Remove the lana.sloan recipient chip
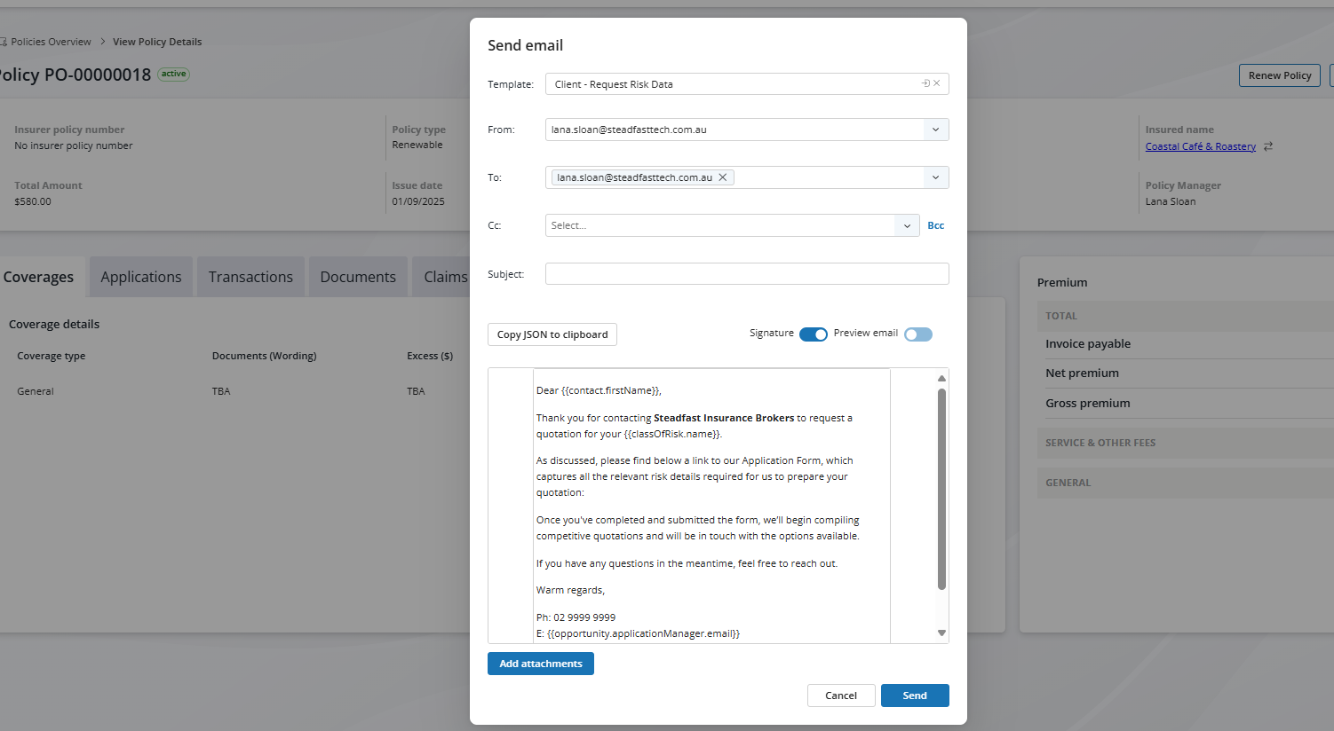1334x731 pixels. pyautogui.click(x=723, y=177)
